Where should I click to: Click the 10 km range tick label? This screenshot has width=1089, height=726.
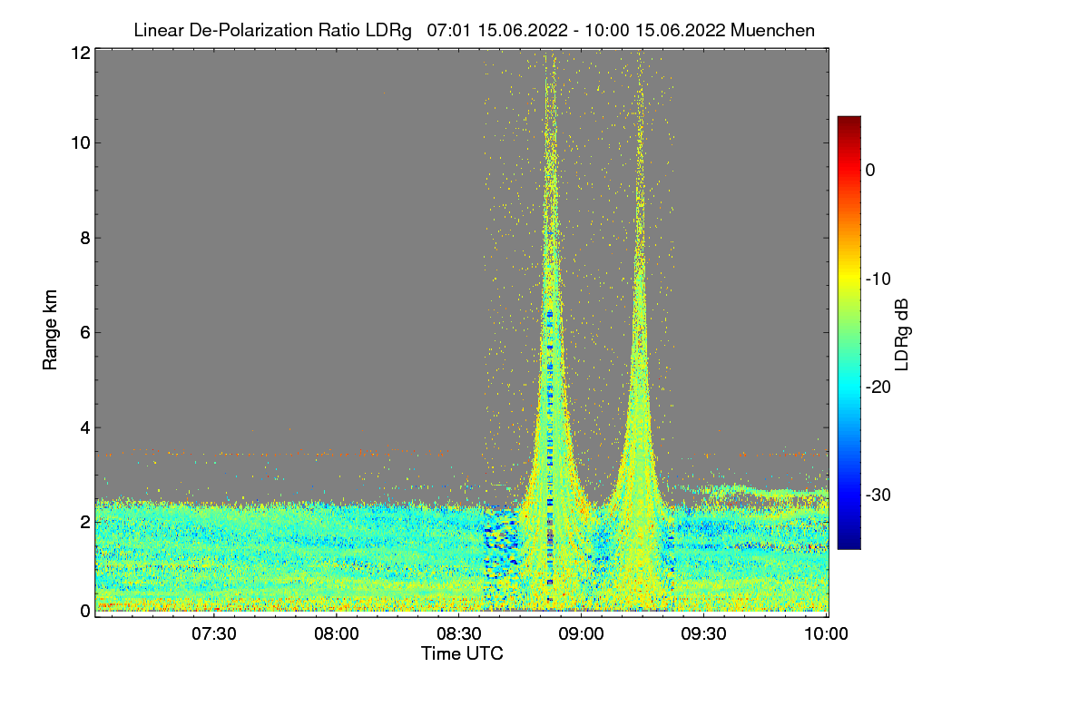pos(81,142)
